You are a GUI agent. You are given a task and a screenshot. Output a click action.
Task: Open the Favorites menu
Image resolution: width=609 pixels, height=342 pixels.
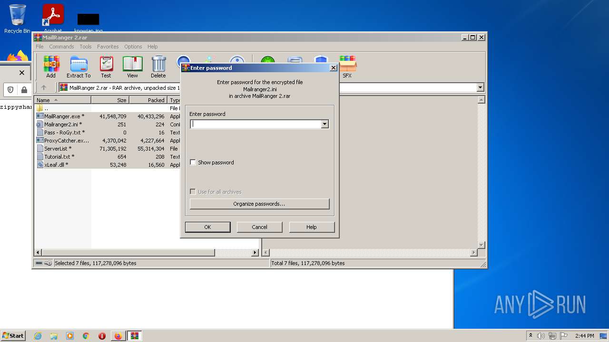click(x=108, y=47)
